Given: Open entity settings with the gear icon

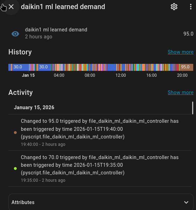Looking at the screenshot, I should tap(174, 7).
